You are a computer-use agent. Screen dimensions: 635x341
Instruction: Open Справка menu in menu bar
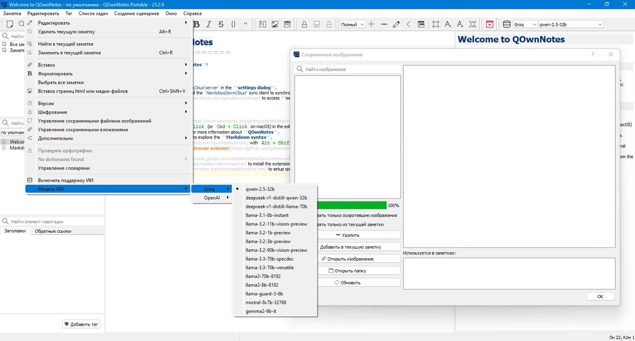coord(192,13)
